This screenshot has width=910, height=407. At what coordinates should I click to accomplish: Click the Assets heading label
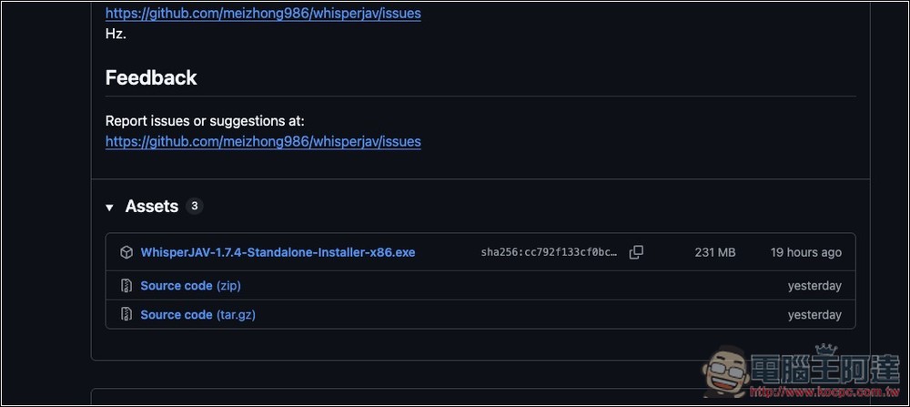coord(151,206)
